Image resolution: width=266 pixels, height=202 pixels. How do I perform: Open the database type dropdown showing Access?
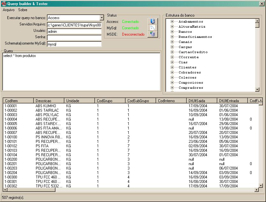pyautogui.click(x=102, y=18)
